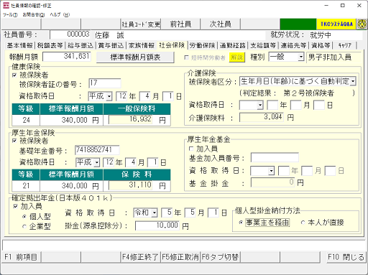Click the 社員コード変更 button
This screenshot has height=275, width=368.
141,24
